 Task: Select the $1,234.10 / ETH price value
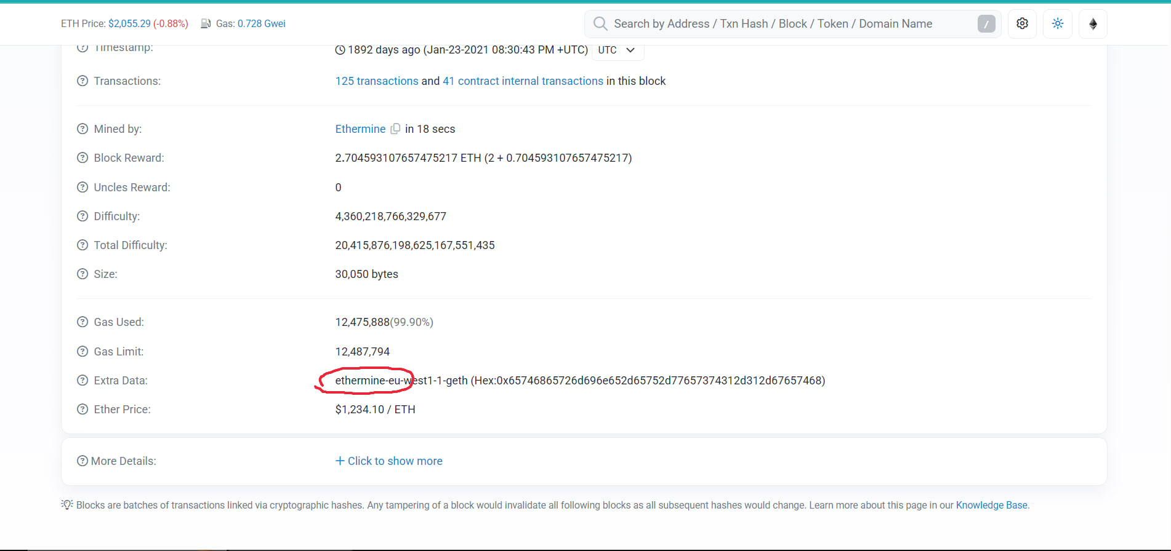coord(375,410)
